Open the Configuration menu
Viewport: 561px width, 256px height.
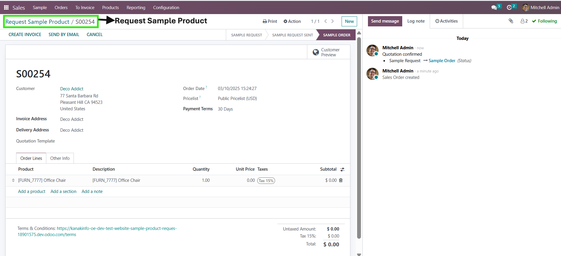tap(166, 8)
